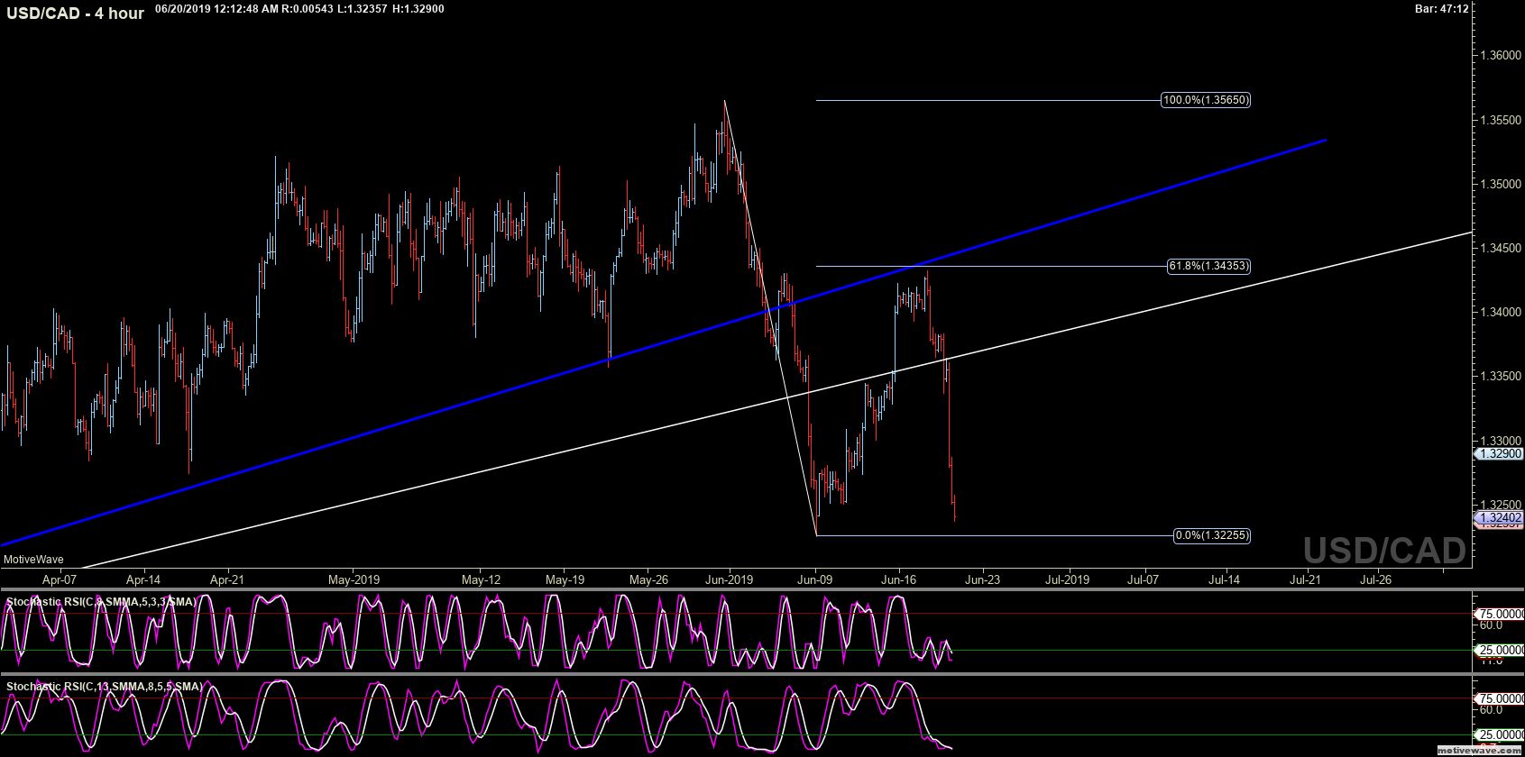Viewport: 1525px width, 757px height.
Task: Click the 06/20/2019 12:12:48 AM timestamp
Action: (216, 9)
